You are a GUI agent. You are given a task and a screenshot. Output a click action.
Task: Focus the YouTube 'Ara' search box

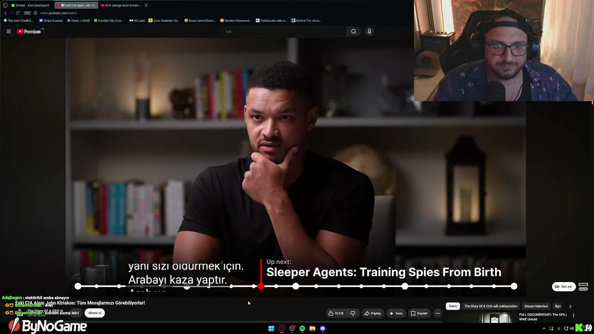click(284, 32)
